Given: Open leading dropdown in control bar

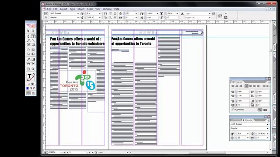Looking at the screenshot, I should coord(100,17).
